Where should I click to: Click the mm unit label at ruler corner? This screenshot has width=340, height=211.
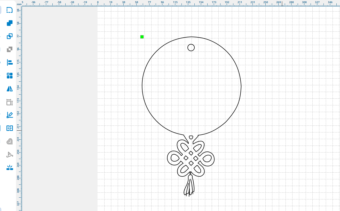[19, 4]
